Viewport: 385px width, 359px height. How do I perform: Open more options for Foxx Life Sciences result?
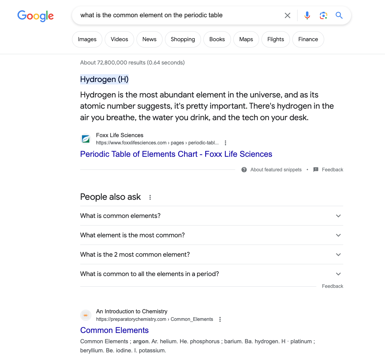(225, 143)
